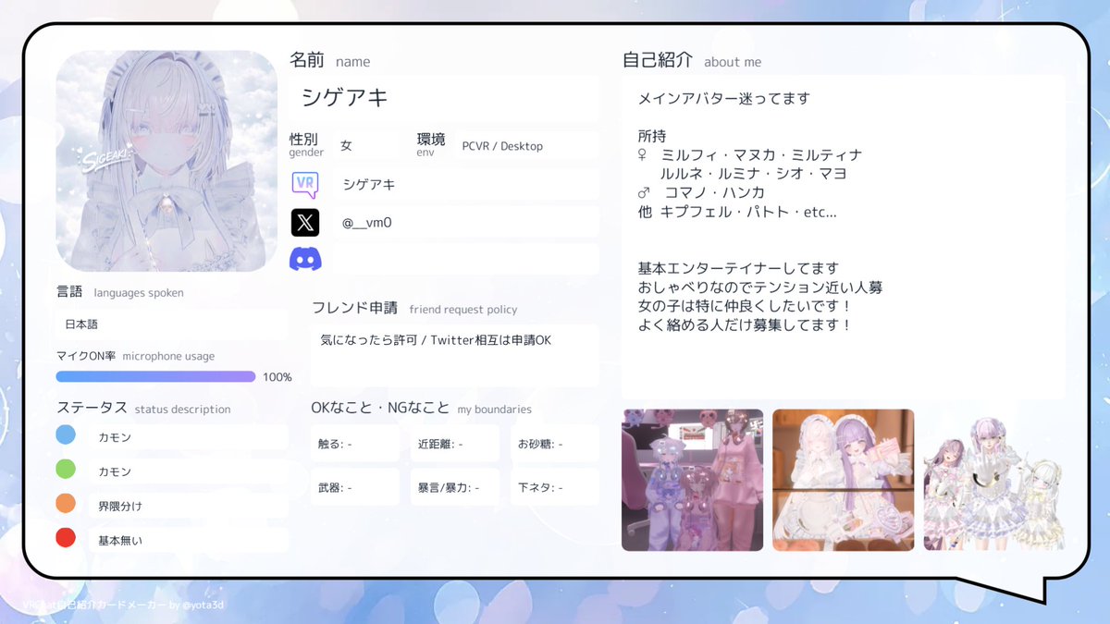Click the VRChat VR speech-bubble icon
Image resolution: width=1110 pixels, height=624 pixels.
pos(305,184)
